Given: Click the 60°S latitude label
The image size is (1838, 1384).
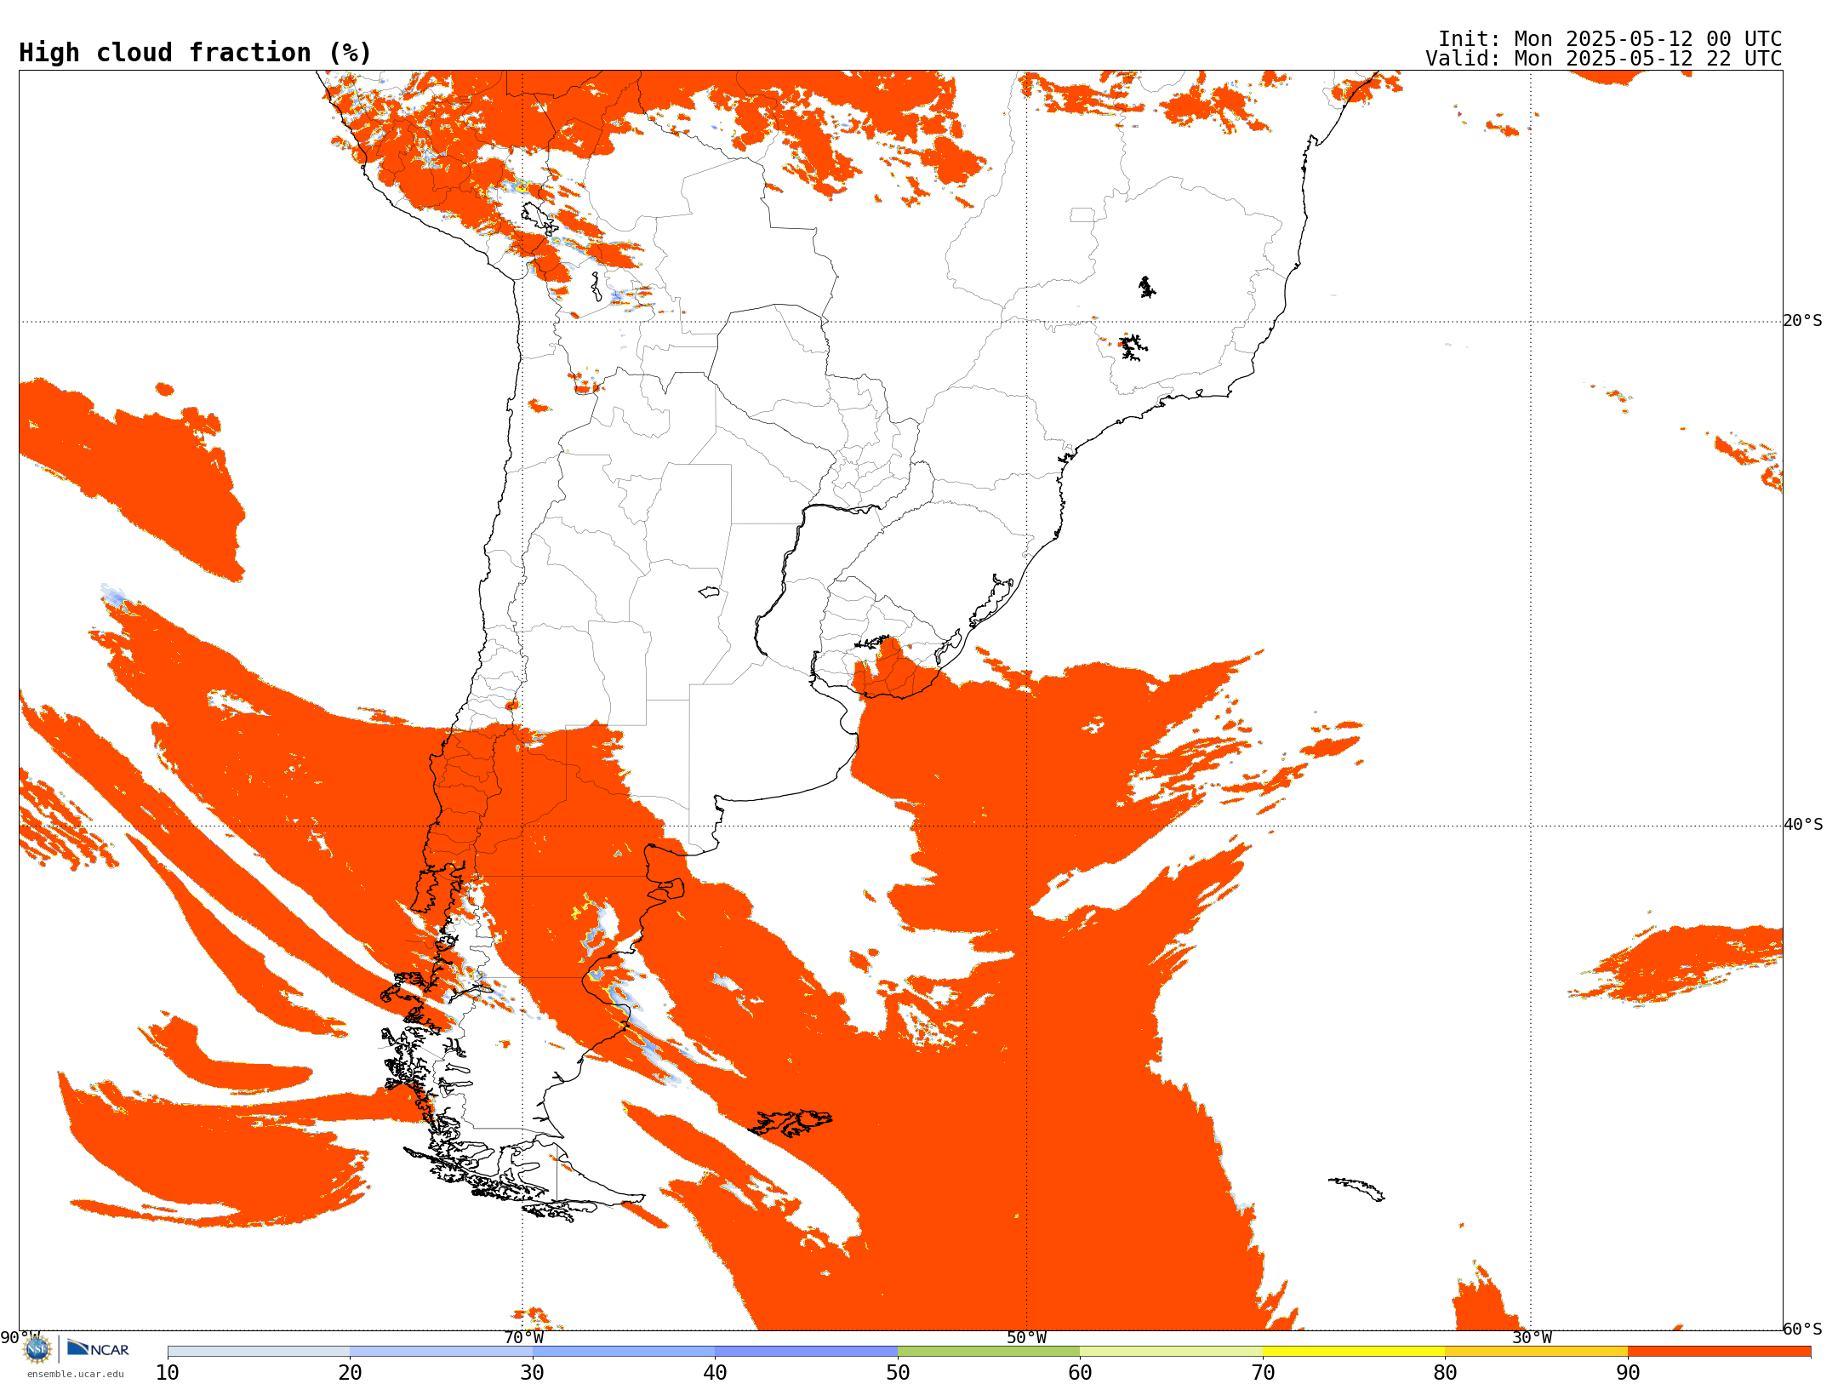Looking at the screenshot, I should (x=1803, y=1329).
